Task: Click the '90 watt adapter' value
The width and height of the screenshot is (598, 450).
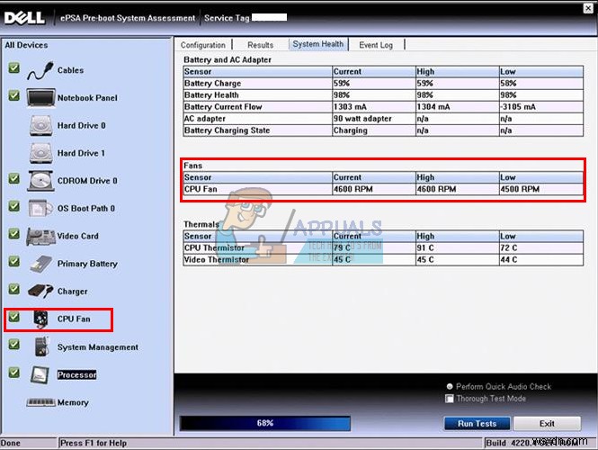Action: click(x=362, y=119)
